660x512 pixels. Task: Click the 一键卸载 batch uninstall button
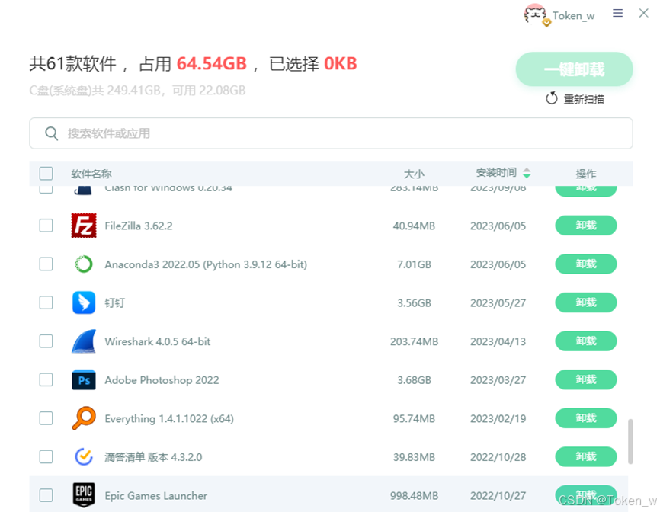pos(574,69)
